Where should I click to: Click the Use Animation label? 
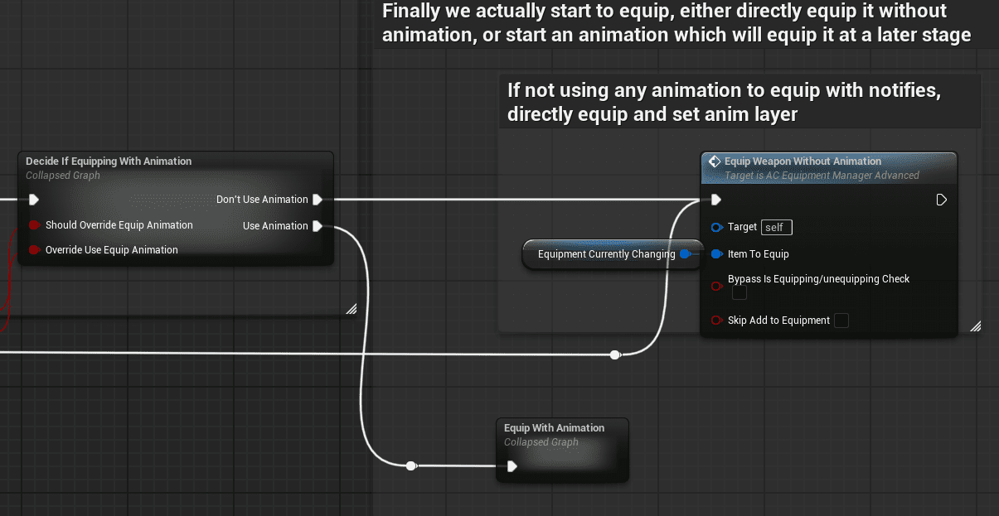(275, 226)
